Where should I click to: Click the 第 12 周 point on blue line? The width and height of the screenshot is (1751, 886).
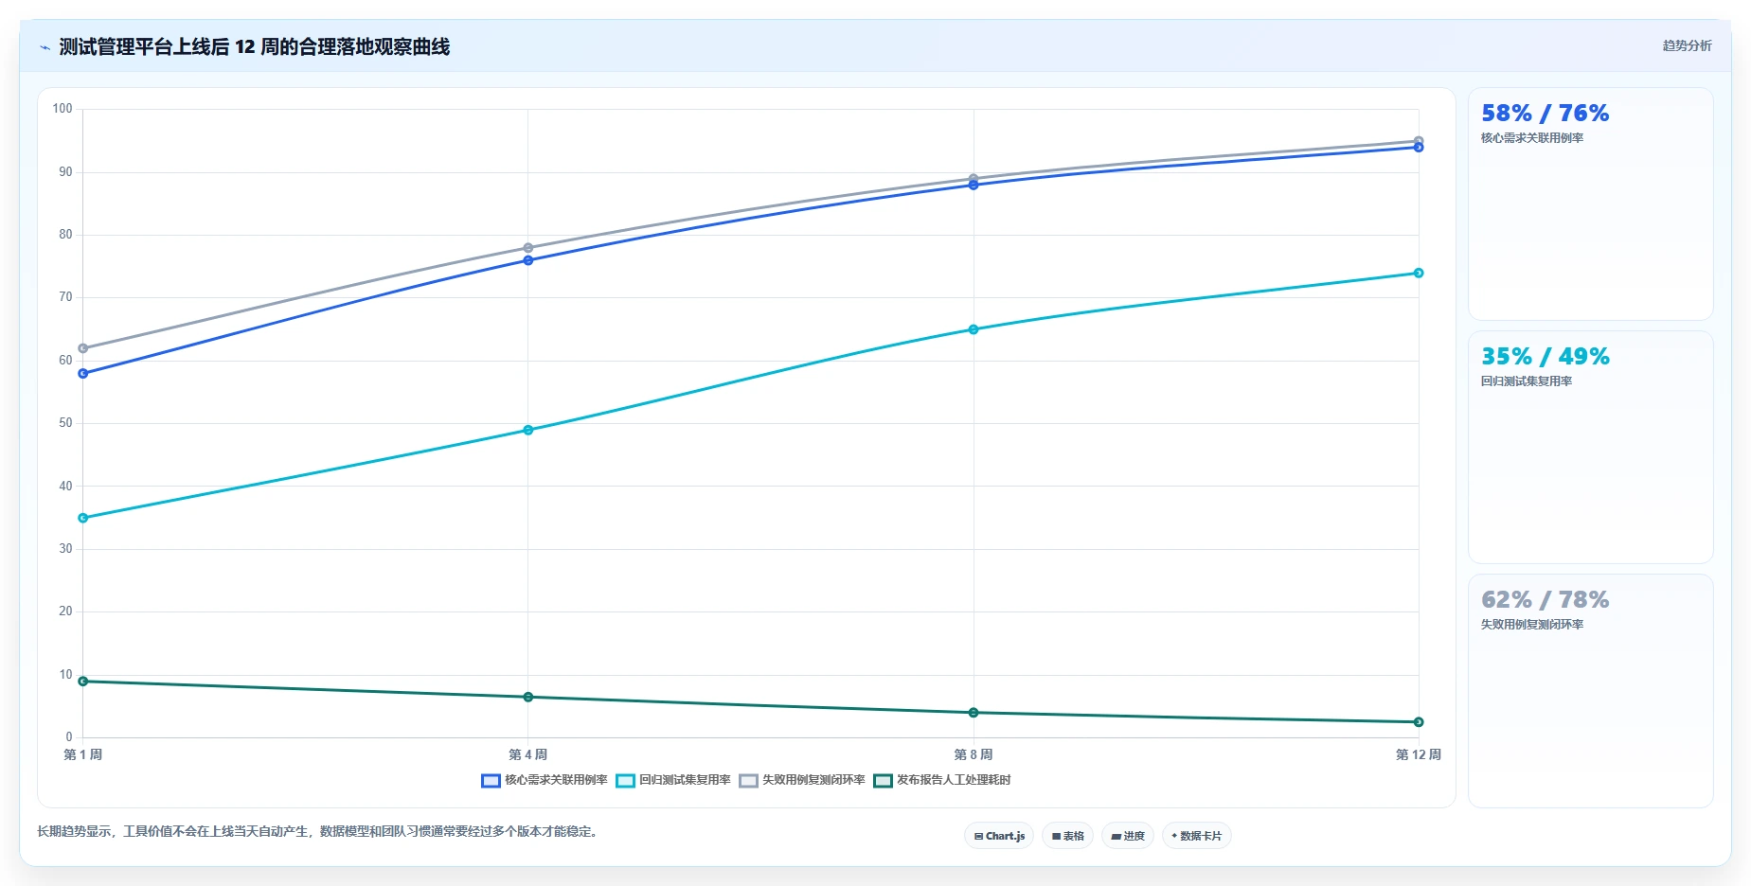click(1418, 148)
